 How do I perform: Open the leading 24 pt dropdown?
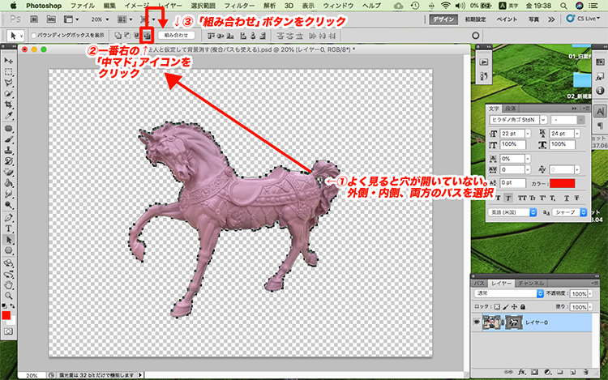[577, 134]
